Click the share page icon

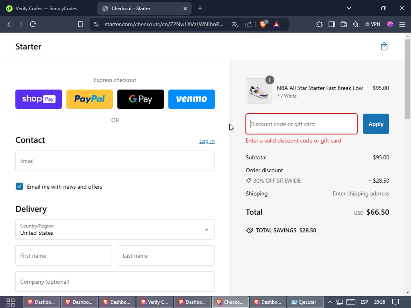pos(249,24)
